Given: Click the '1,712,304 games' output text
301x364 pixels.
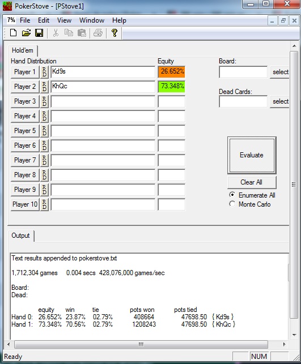Looking at the screenshot, I should 35,273.
